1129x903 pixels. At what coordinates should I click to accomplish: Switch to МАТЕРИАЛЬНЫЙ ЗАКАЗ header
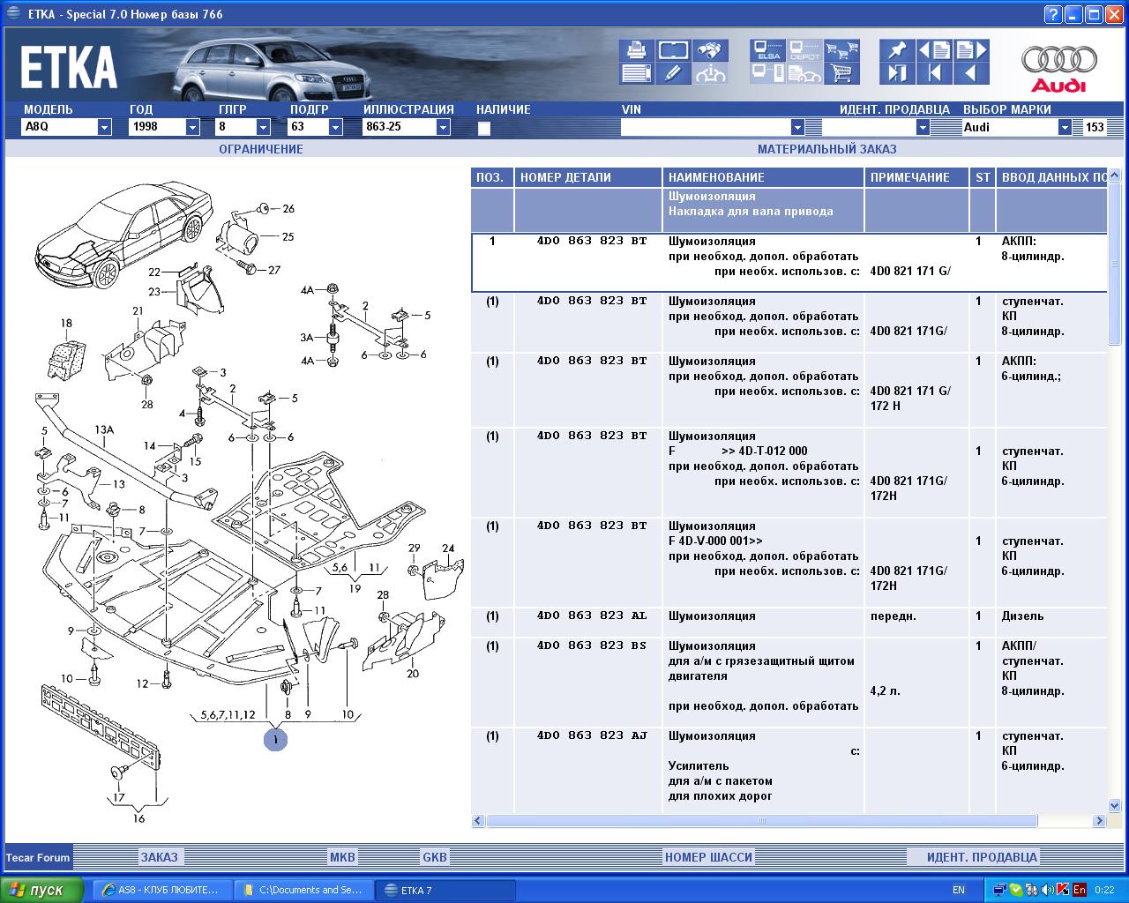[826, 149]
